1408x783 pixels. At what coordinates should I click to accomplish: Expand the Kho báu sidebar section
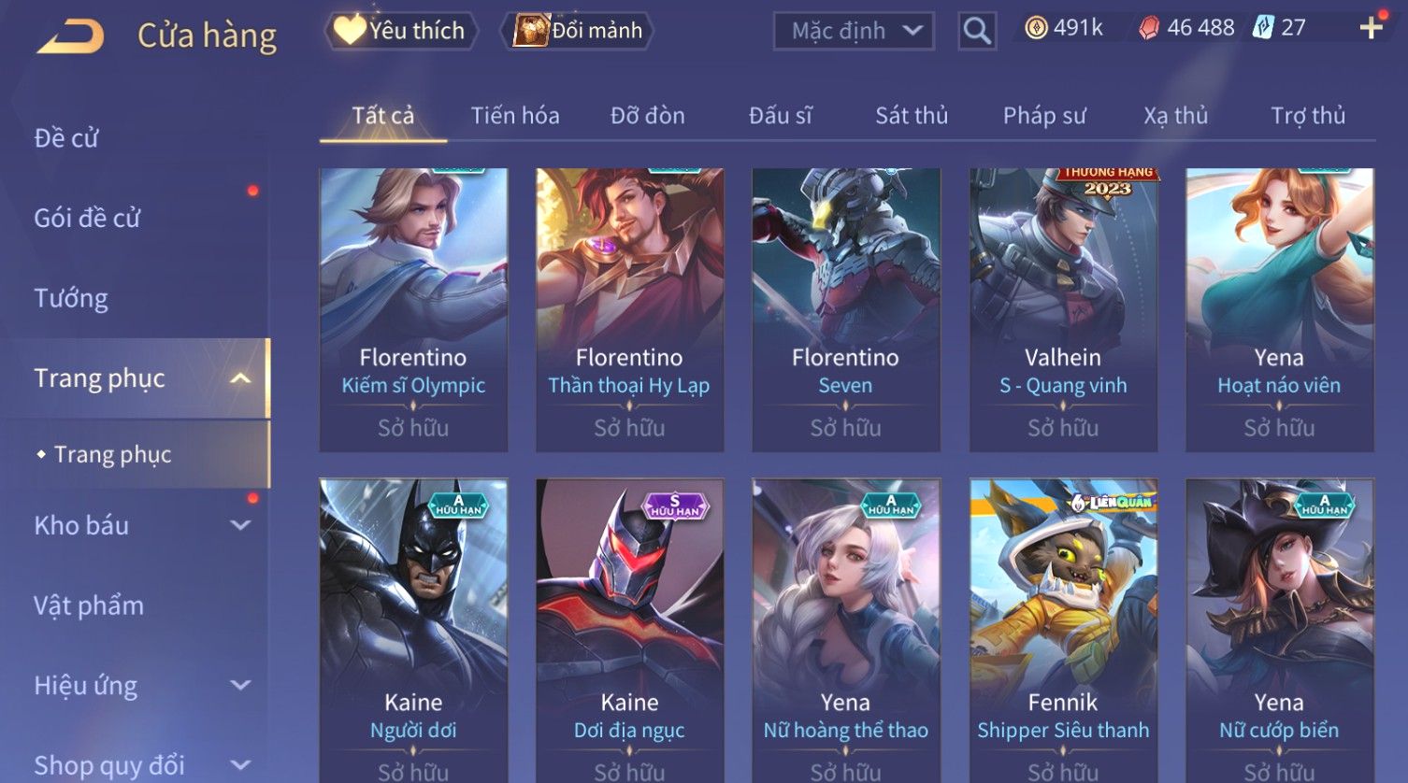(x=240, y=525)
